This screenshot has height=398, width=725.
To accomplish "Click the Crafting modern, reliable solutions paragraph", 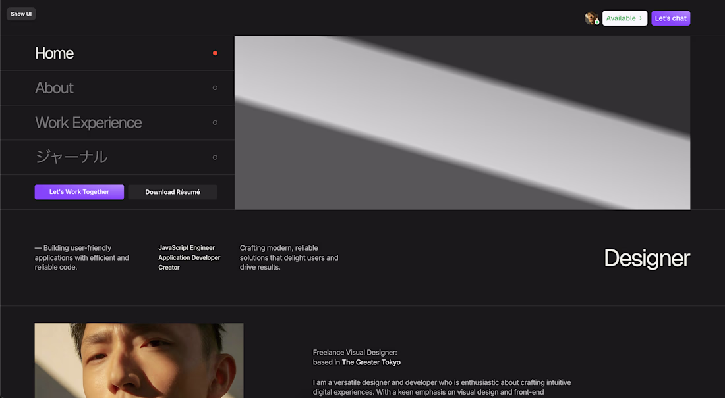I will point(289,258).
